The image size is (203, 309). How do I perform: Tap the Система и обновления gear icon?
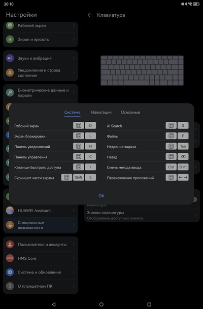pos(10,272)
